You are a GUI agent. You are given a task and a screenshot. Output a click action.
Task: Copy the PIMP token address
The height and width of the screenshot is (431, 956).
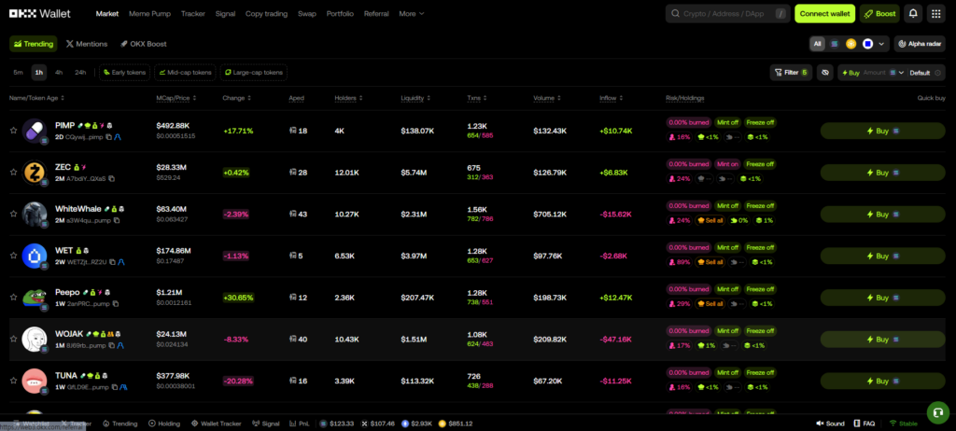[109, 136]
